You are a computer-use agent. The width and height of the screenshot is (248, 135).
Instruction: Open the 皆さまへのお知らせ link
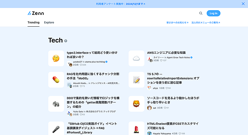click(x=177, y=23)
